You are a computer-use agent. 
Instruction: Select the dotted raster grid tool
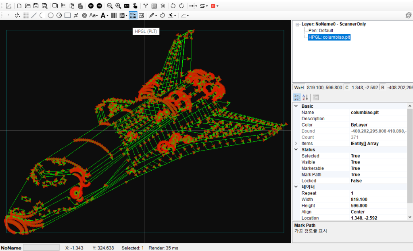point(25,15)
